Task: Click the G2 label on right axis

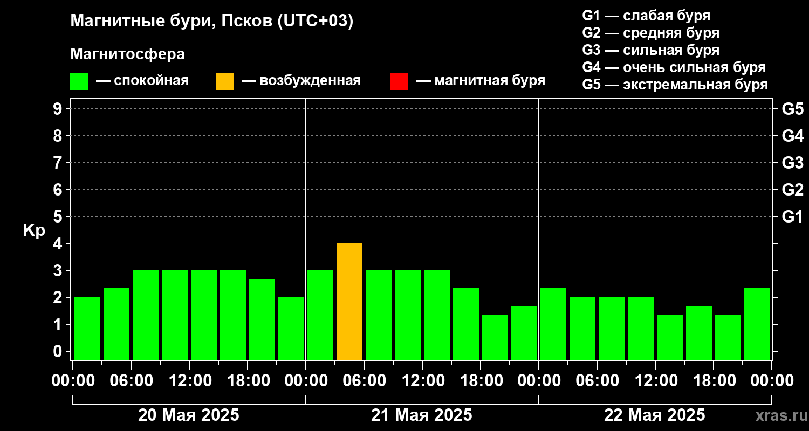Action: 792,190
